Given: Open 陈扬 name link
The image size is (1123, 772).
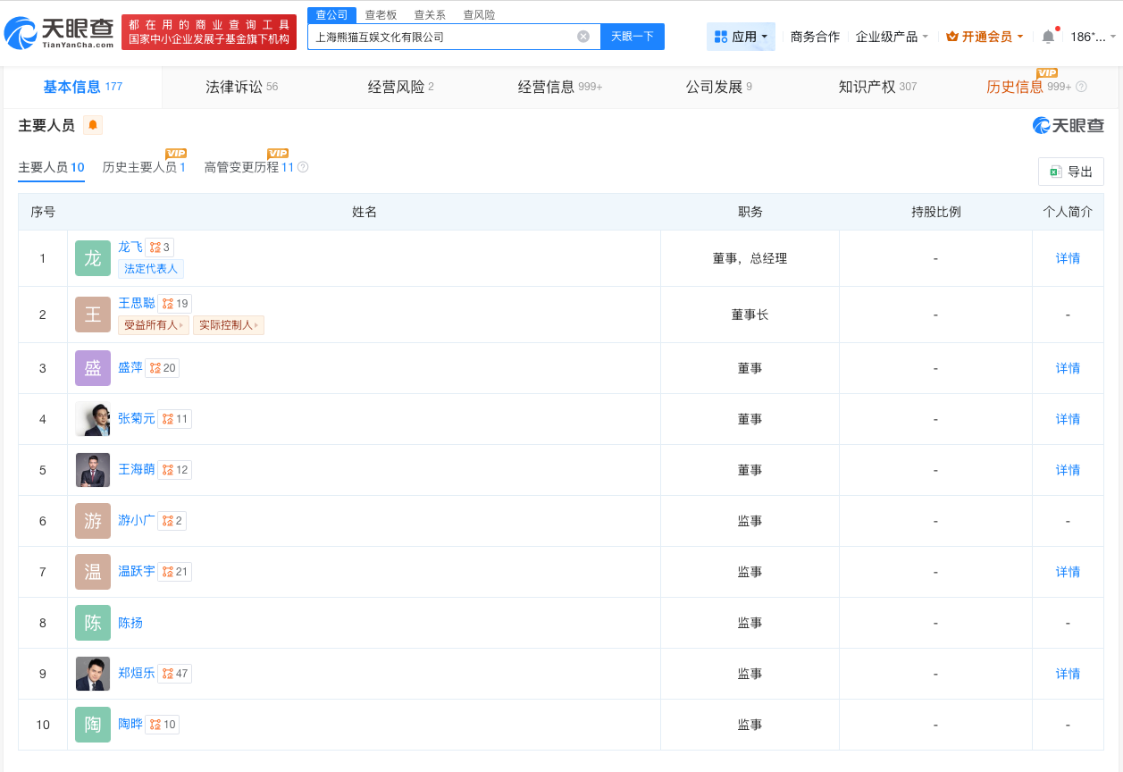Looking at the screenshot, I should (x=130, y=623).
